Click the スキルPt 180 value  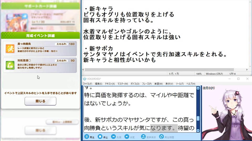(x=72, y=44)
